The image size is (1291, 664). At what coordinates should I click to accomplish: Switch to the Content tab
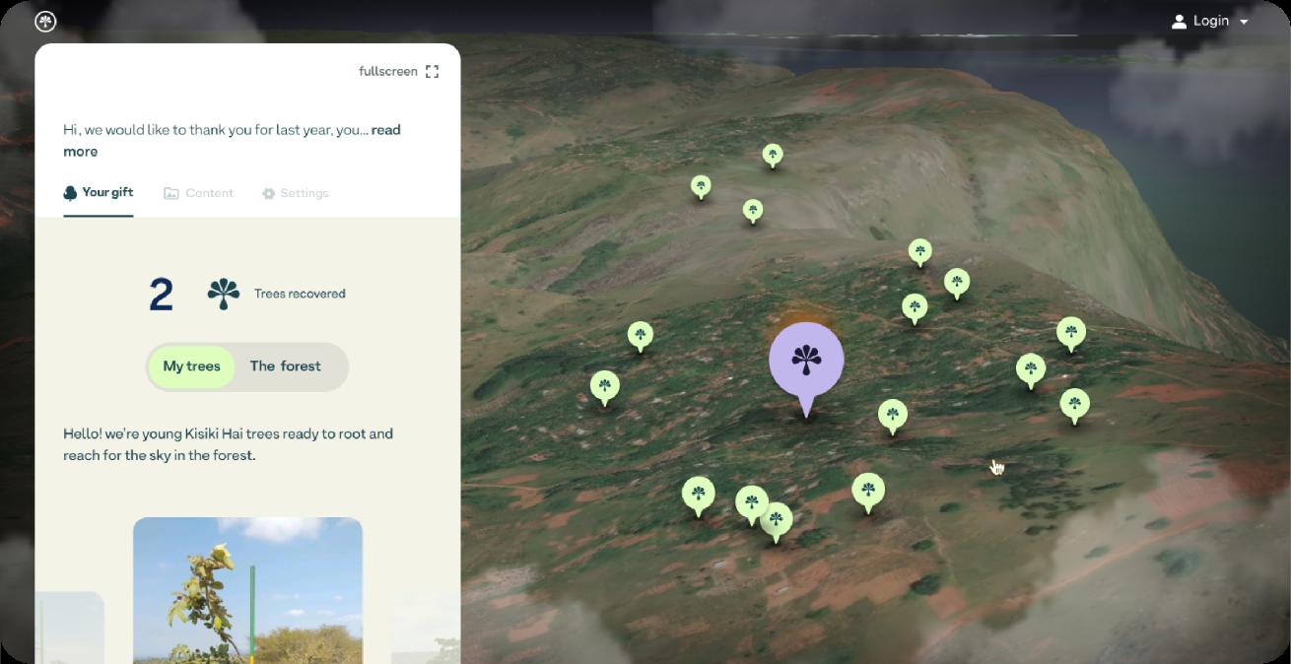pyautogui.click(x=198, y=193)
